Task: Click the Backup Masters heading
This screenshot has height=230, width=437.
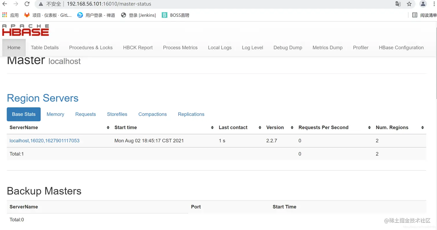Action: [44, 191]
